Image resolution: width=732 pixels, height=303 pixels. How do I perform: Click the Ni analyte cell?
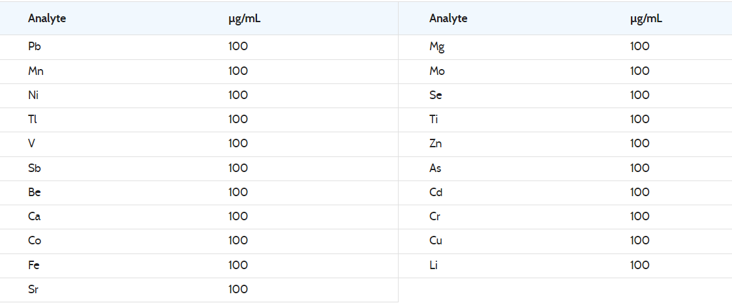click(x=33, y=95)
